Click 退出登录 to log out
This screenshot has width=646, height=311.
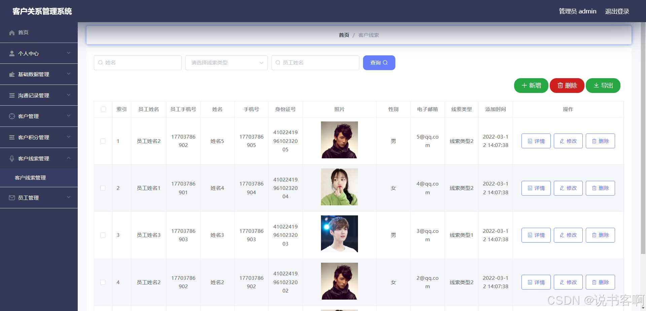[617, 11]
